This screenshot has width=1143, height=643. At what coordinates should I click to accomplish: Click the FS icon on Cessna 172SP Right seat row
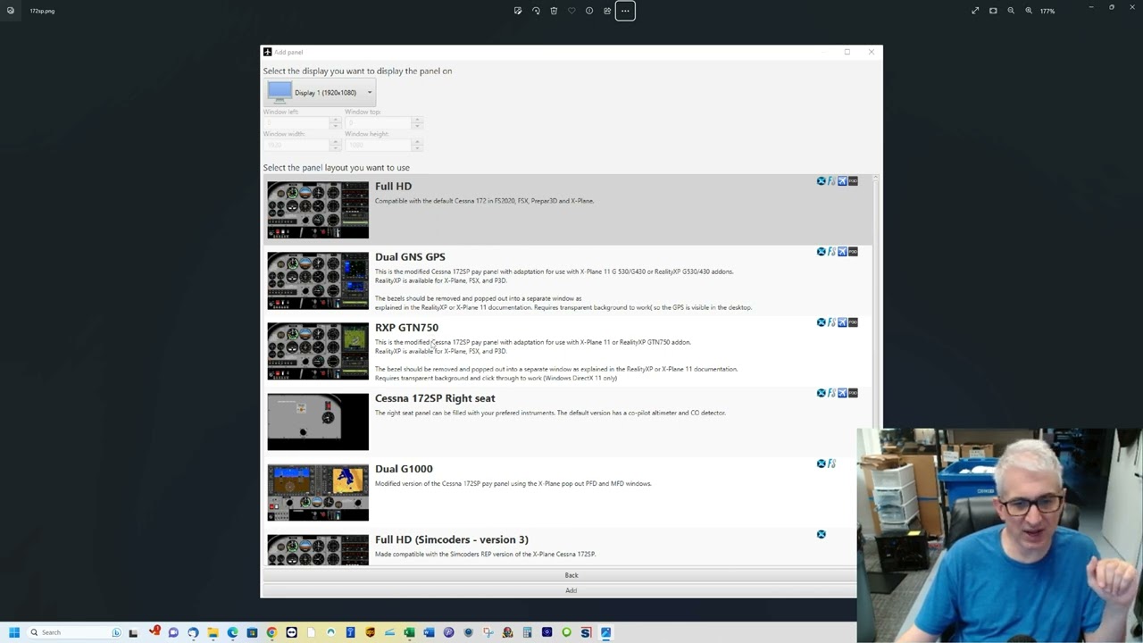831,393
